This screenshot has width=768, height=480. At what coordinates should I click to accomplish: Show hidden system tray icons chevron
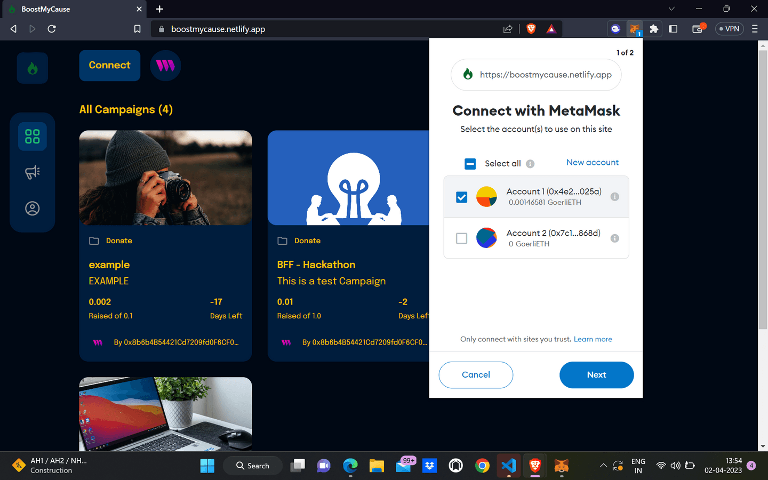603,466
